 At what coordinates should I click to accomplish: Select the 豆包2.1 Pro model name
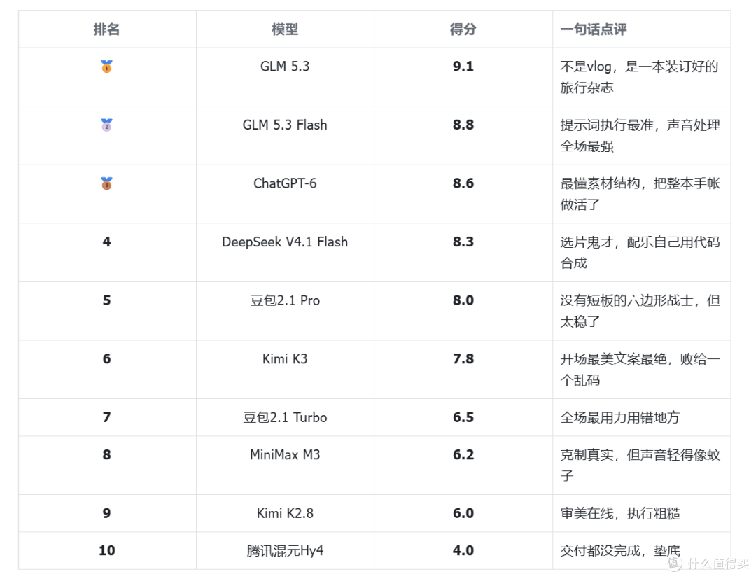click(x=285, y=301)
